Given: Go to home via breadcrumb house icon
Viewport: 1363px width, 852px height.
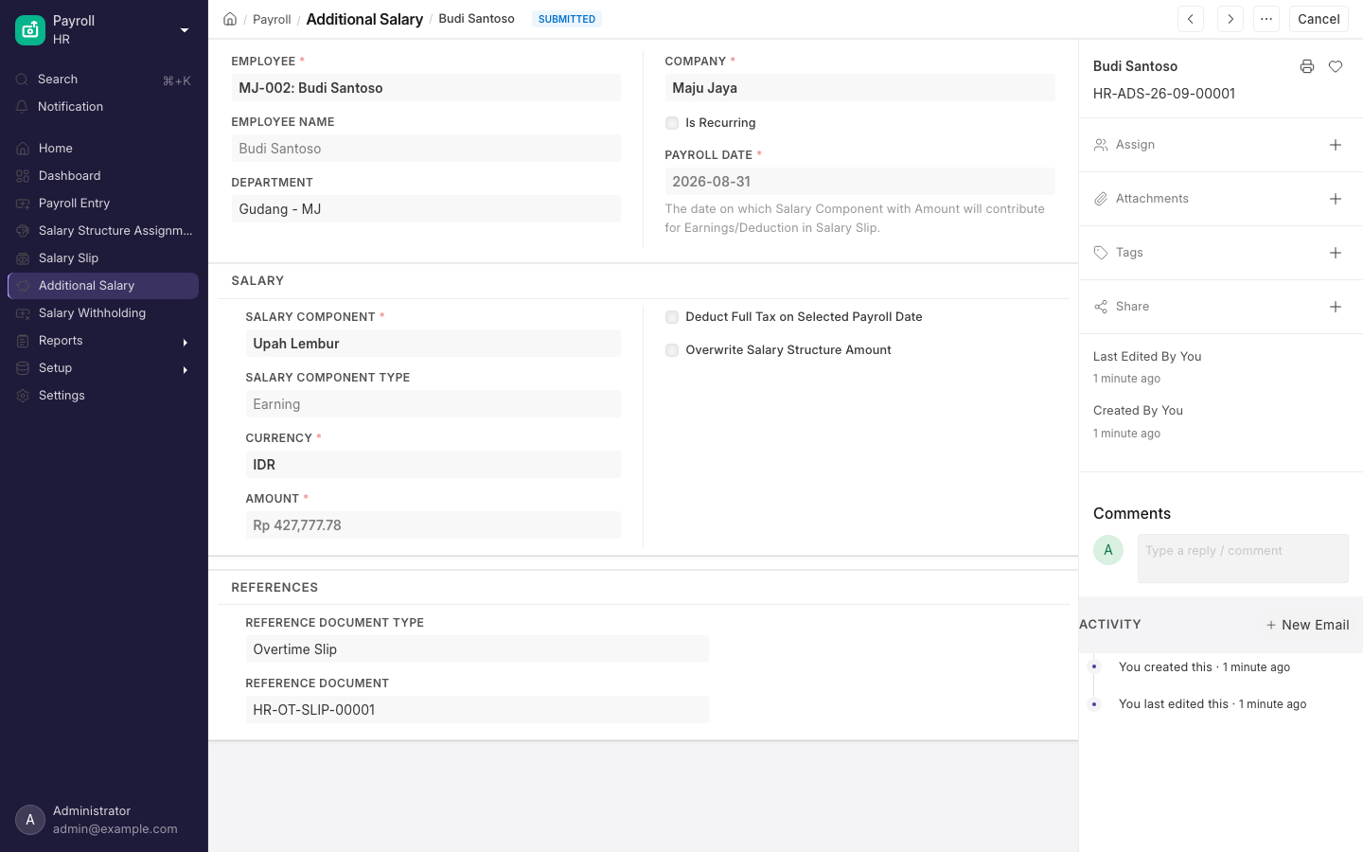Looking at the screenshot, I should point(230,19).
